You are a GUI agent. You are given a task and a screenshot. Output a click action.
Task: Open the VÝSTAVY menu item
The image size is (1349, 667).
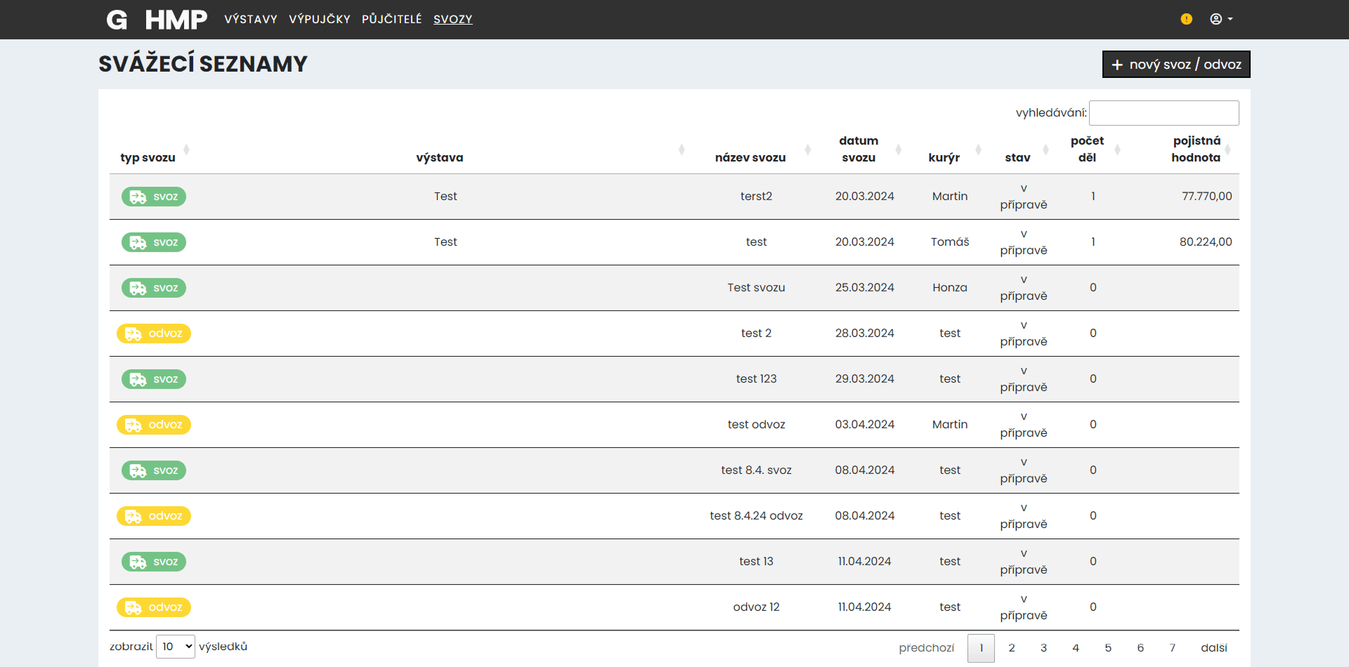(x=250, y=19)
